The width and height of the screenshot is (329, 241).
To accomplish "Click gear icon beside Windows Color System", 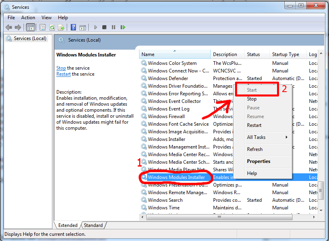I will (x=144, y=63).
